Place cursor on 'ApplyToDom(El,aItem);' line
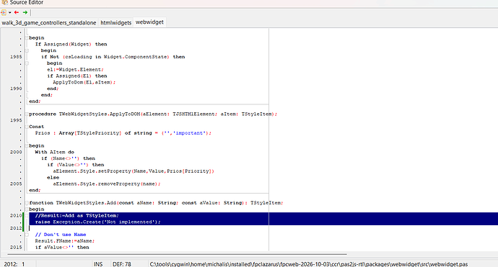 pos(84,82)
